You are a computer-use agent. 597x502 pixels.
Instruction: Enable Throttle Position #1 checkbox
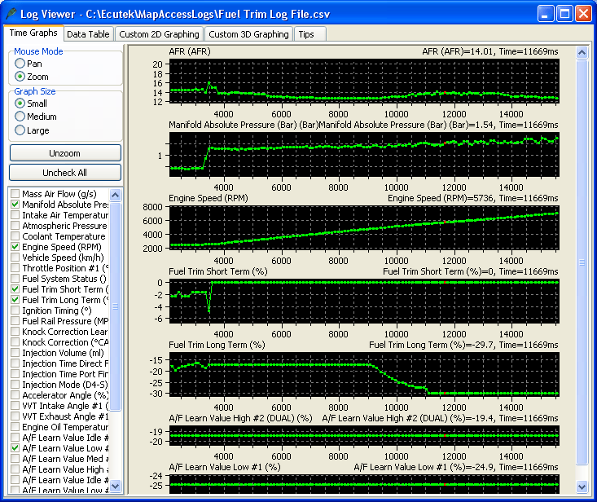point(15,268)
